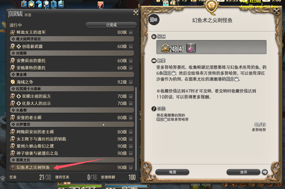The image size is (285, 189).
Task: Click the 地图 map button
Action: point(172,172)
